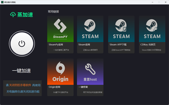Click the 正版stam官网首页 description
The image size is (169, 105).
(90, 50)
